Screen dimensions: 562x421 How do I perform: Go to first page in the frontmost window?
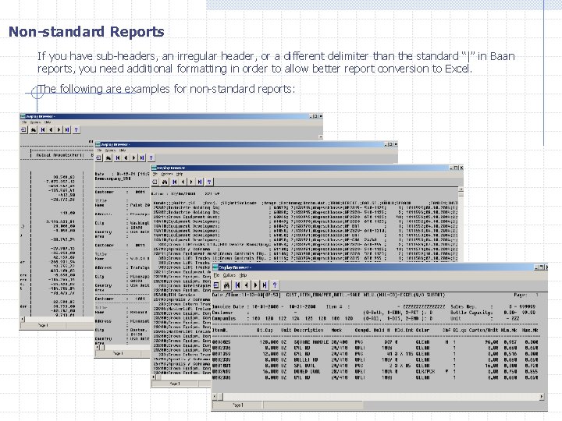pos(237,285)
